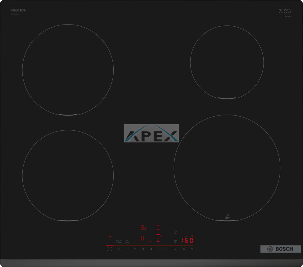Select power level 7 on slider

[x=175, y=249]
